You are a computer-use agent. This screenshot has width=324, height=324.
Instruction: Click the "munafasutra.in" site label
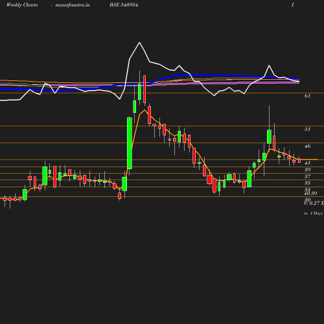tap(73, 5)
